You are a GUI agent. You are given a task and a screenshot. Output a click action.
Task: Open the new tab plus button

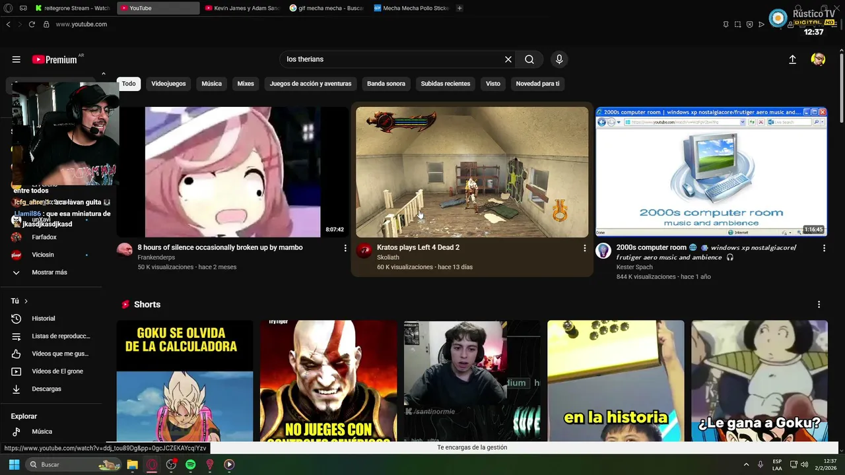(x=459, y=8)
